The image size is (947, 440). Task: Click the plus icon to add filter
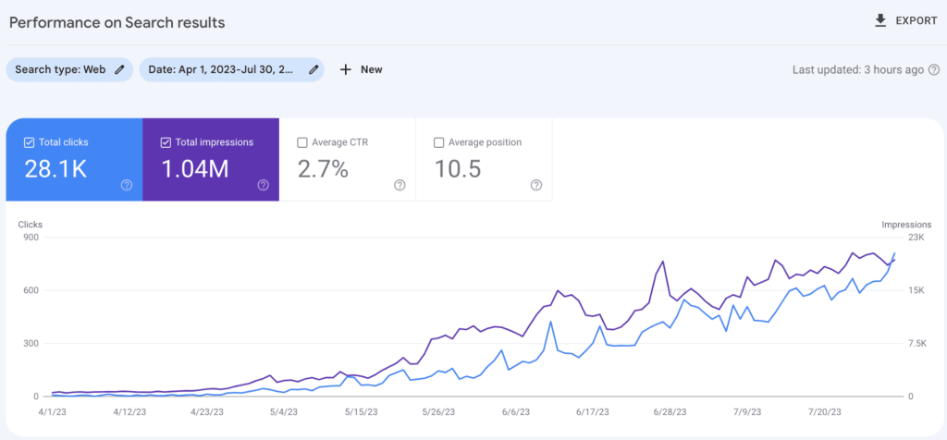(x=346, y=69)
